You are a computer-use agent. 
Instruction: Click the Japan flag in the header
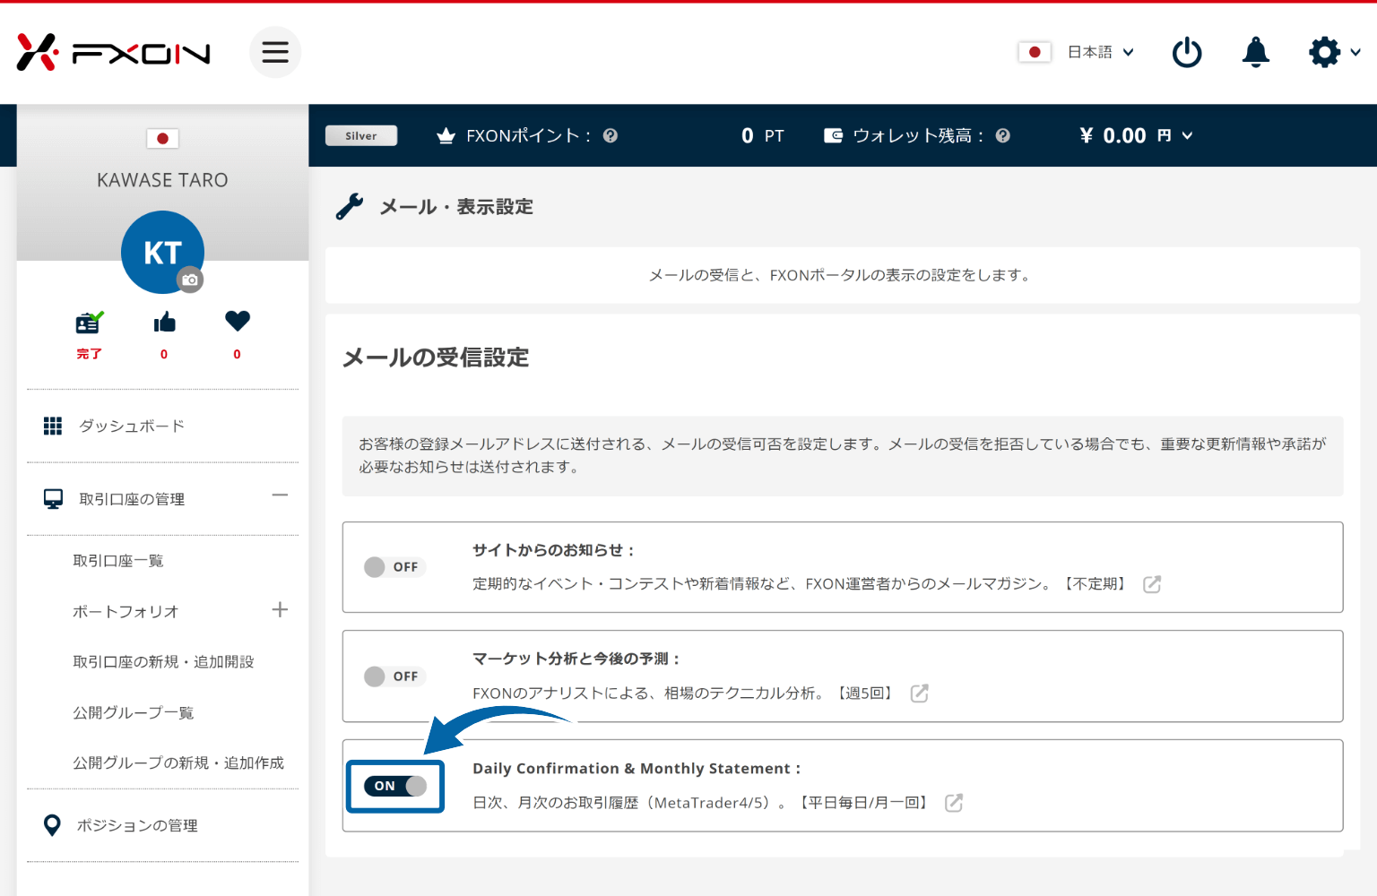(1035, 52)
